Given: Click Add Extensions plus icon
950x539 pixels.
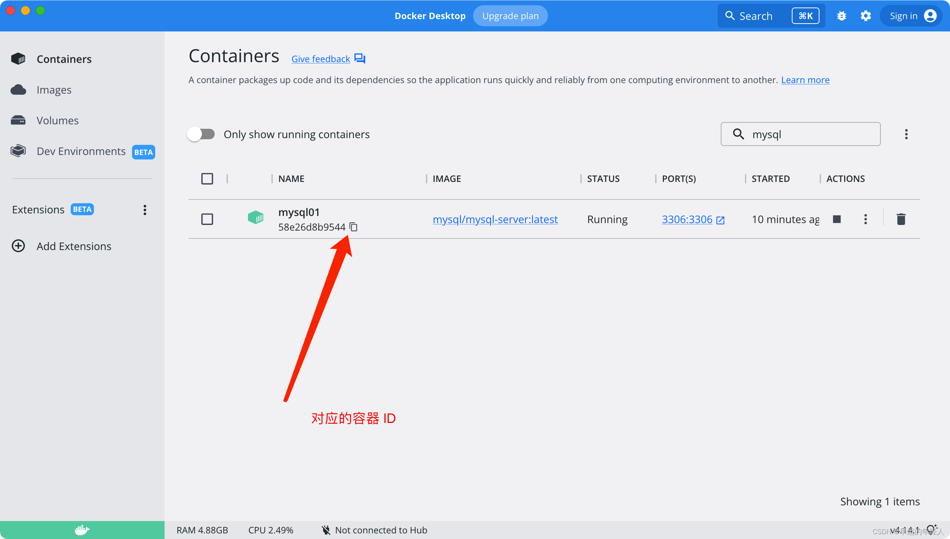Looking at the screenshot, I should [18, 246].
